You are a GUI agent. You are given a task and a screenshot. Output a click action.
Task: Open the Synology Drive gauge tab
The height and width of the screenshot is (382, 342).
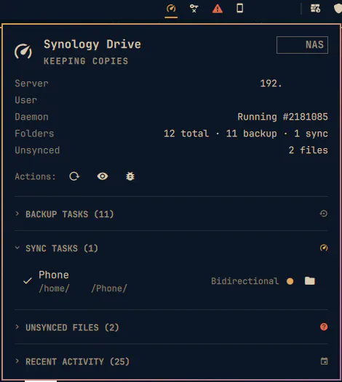[171, 9]
